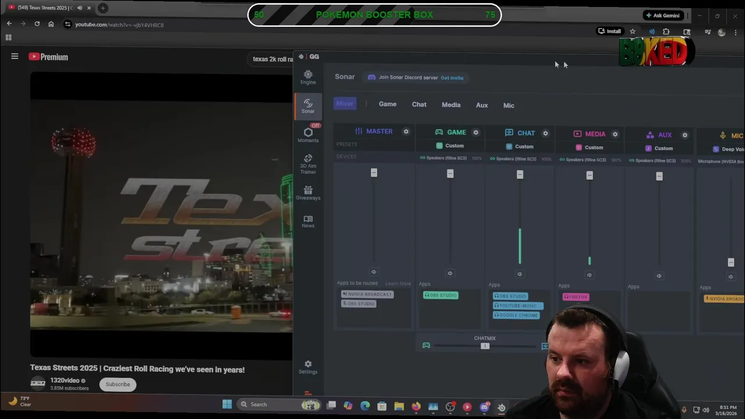This screenshot has width=745, height=419.
Task: Open Moments in the GG sidebar
Action: (308, 134)
